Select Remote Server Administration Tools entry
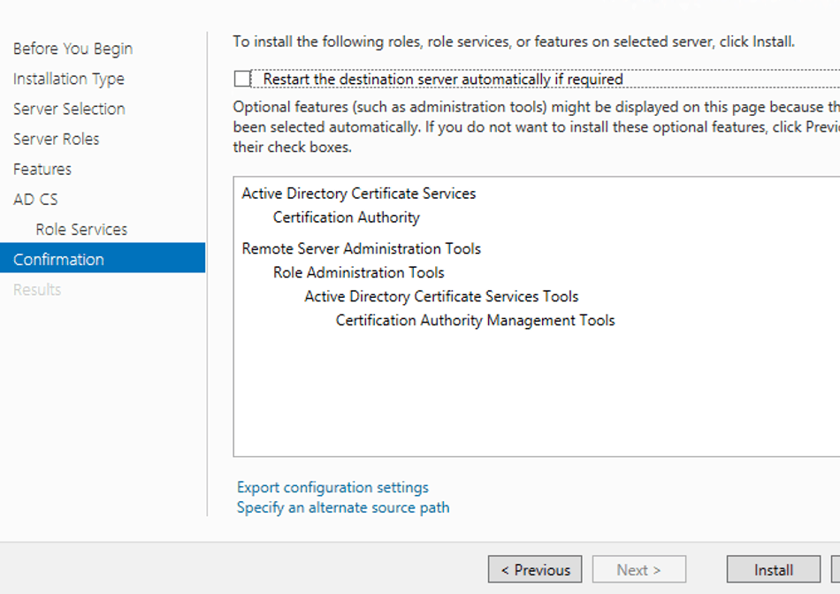This screenshot has height=594, width=840. 361,248
